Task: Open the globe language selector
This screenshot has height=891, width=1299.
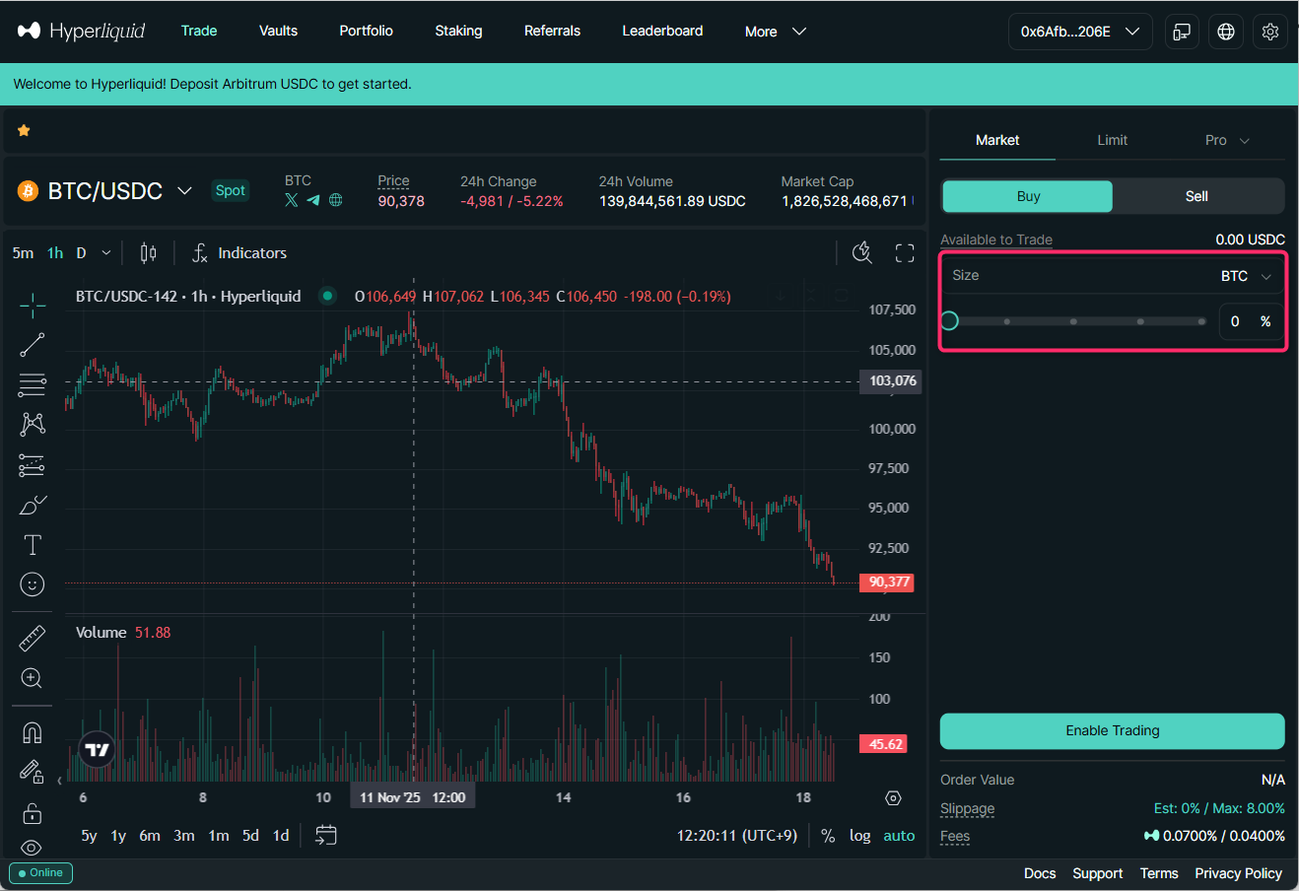Action: [1226, 32]
